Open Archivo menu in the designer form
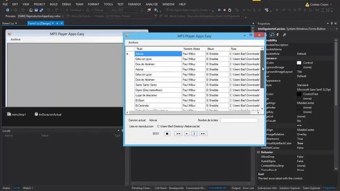340x191 pixels. point(15,39)
